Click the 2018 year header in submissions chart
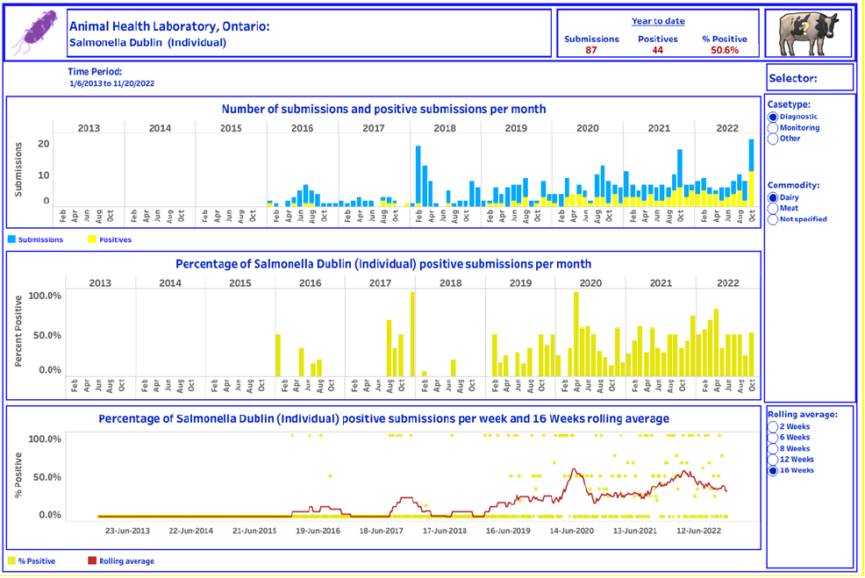 (444, 129)
